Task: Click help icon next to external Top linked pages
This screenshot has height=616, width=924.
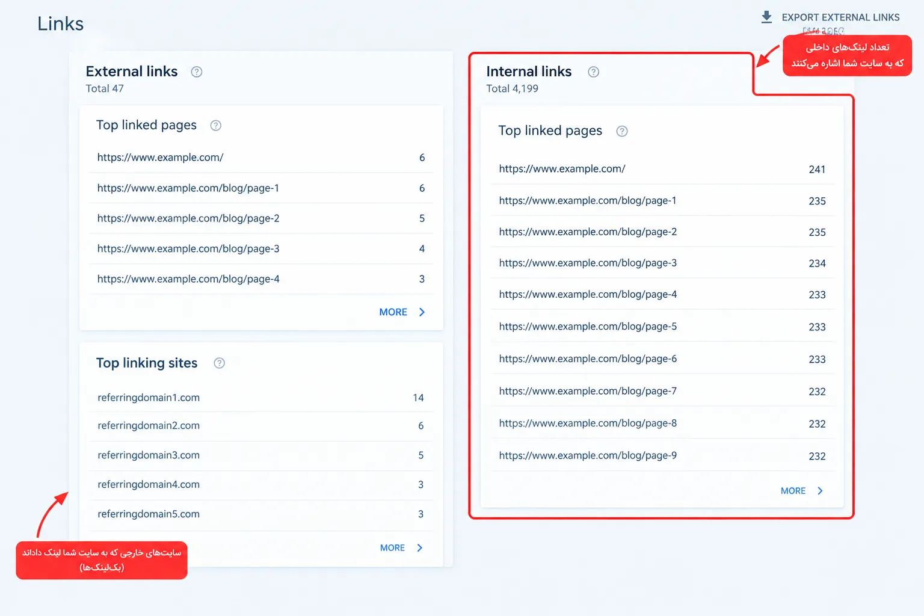Action: [216, 125]
